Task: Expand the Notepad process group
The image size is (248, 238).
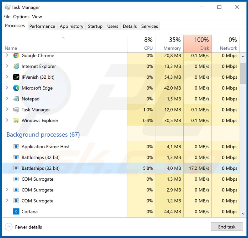Action: 7,99
